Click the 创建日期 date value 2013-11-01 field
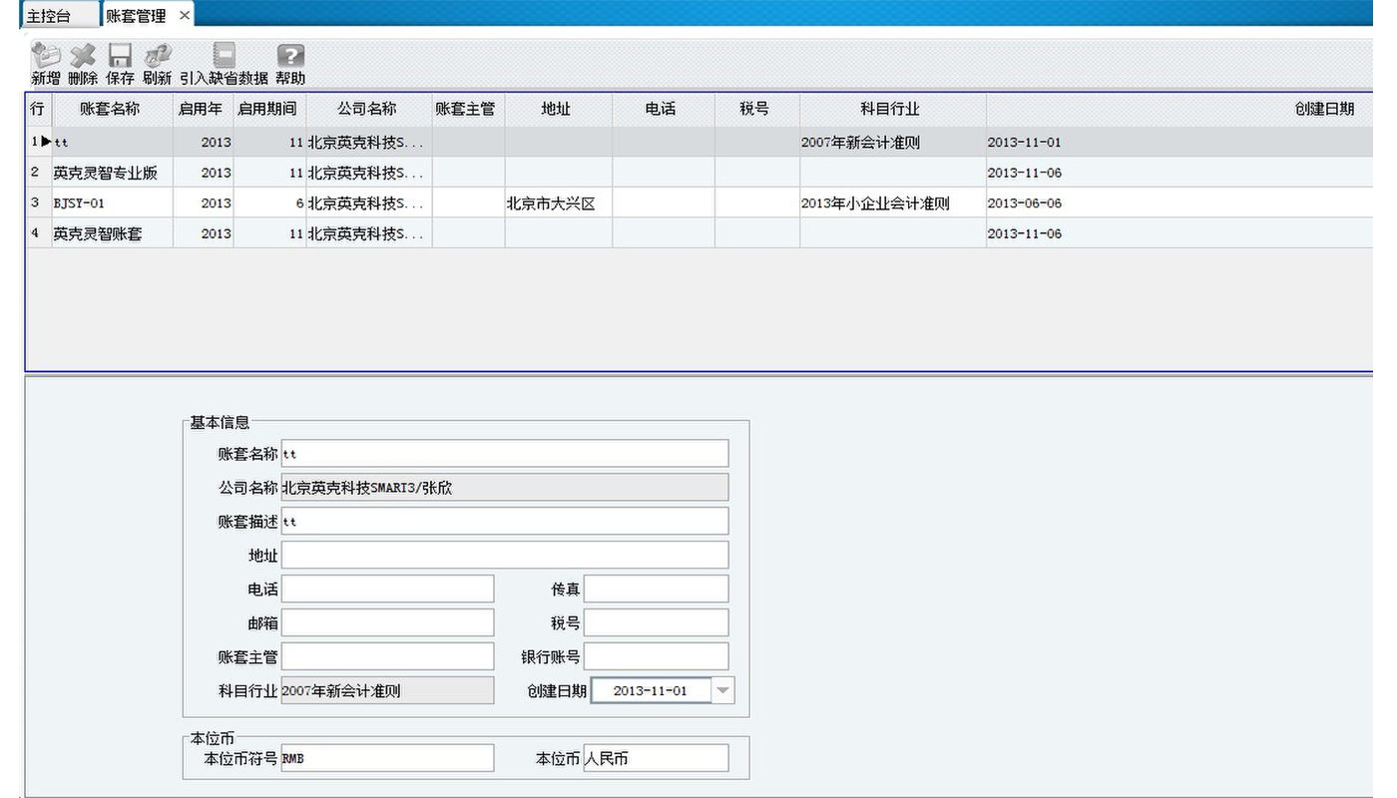1397x798 pixels. pos(652,690)
